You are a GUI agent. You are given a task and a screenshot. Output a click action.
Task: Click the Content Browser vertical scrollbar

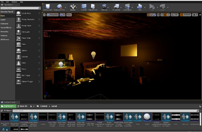pos(200,119)
